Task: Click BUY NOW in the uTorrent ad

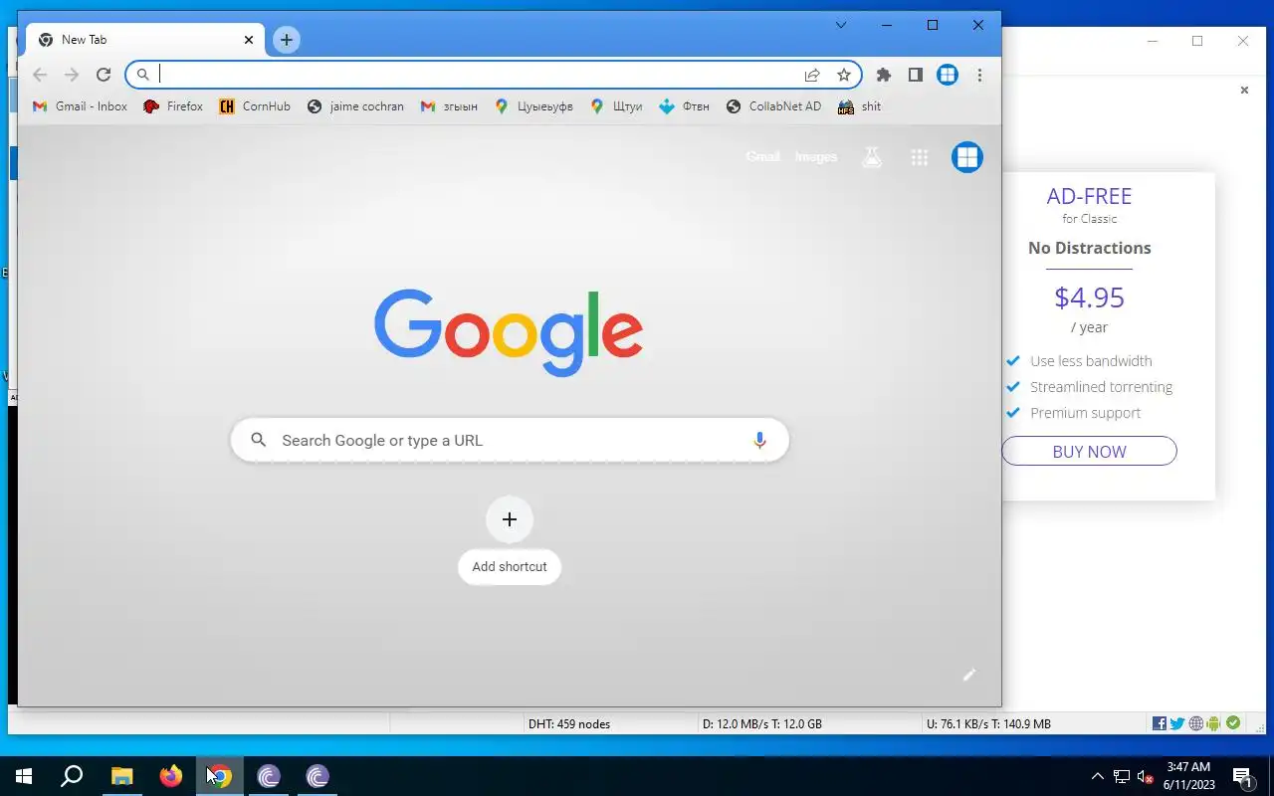Action: [x=1089, y=451]
